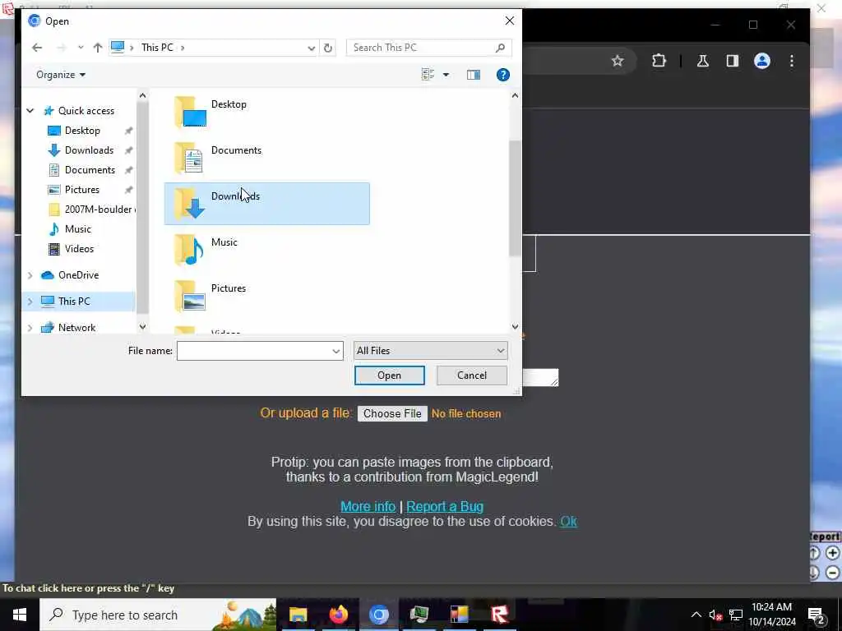Screen dimensions: 842x631
Task: Open Chrome three-dot menu
Action: pyautogui.click(x=792, y=61)
